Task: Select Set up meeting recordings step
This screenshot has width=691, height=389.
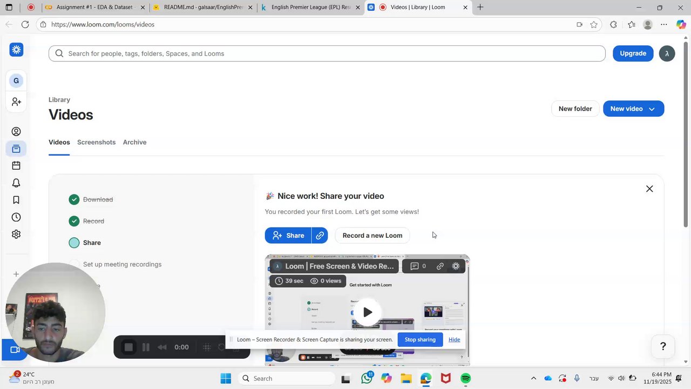Action: pos(122,264)
